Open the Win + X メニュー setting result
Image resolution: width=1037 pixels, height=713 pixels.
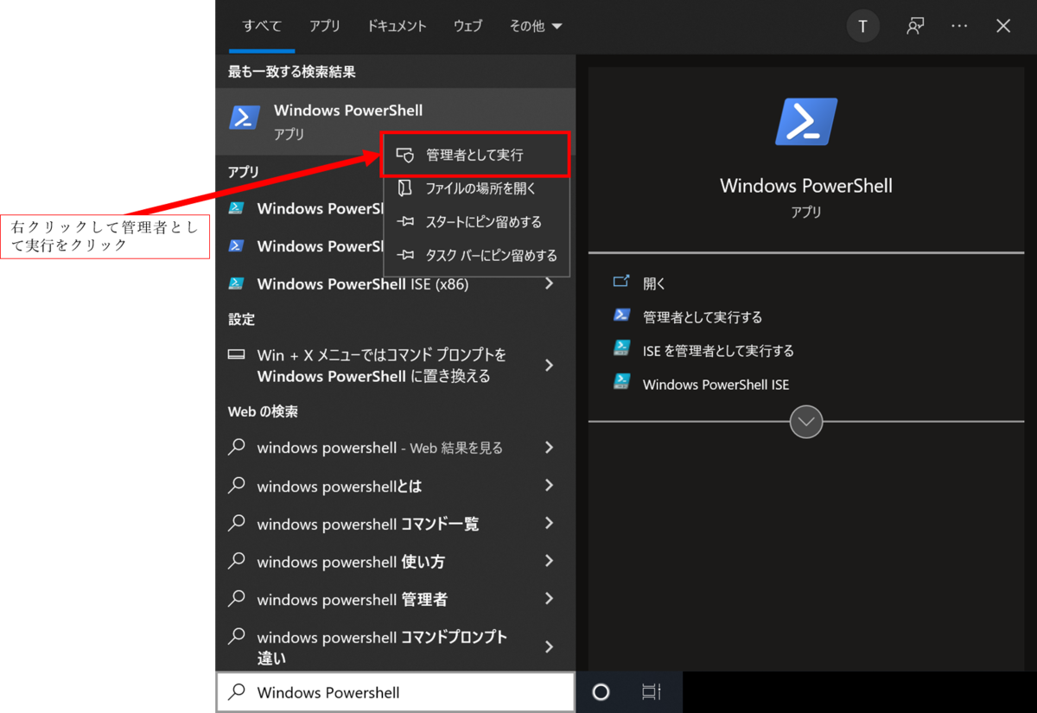click(x=395, y=366)
